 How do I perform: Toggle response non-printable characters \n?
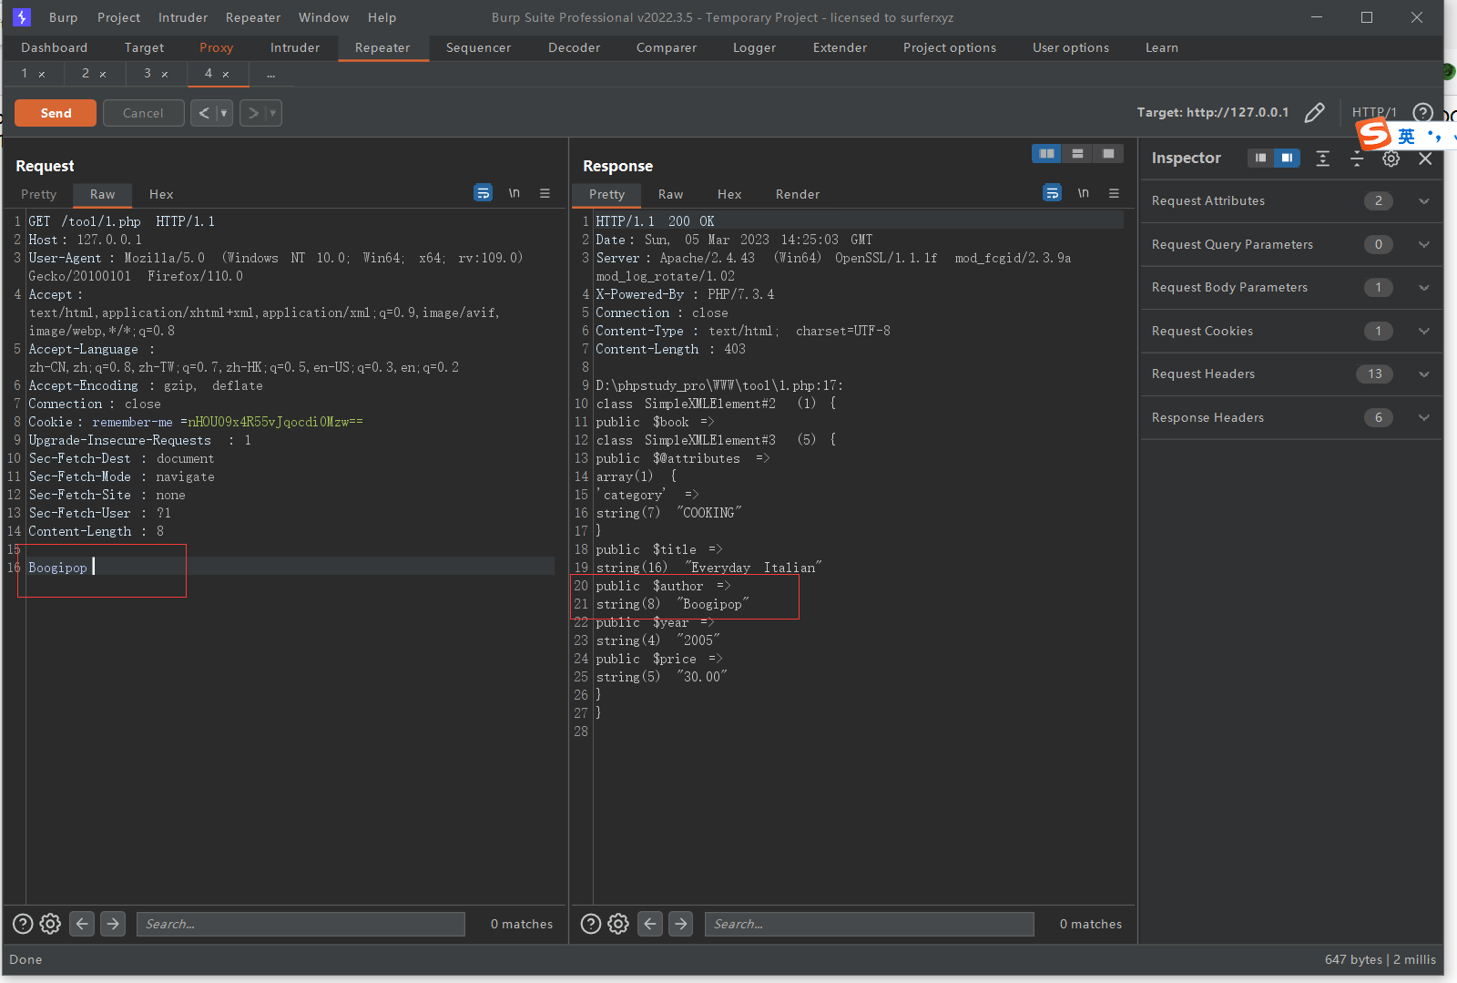coord(1084,193)
